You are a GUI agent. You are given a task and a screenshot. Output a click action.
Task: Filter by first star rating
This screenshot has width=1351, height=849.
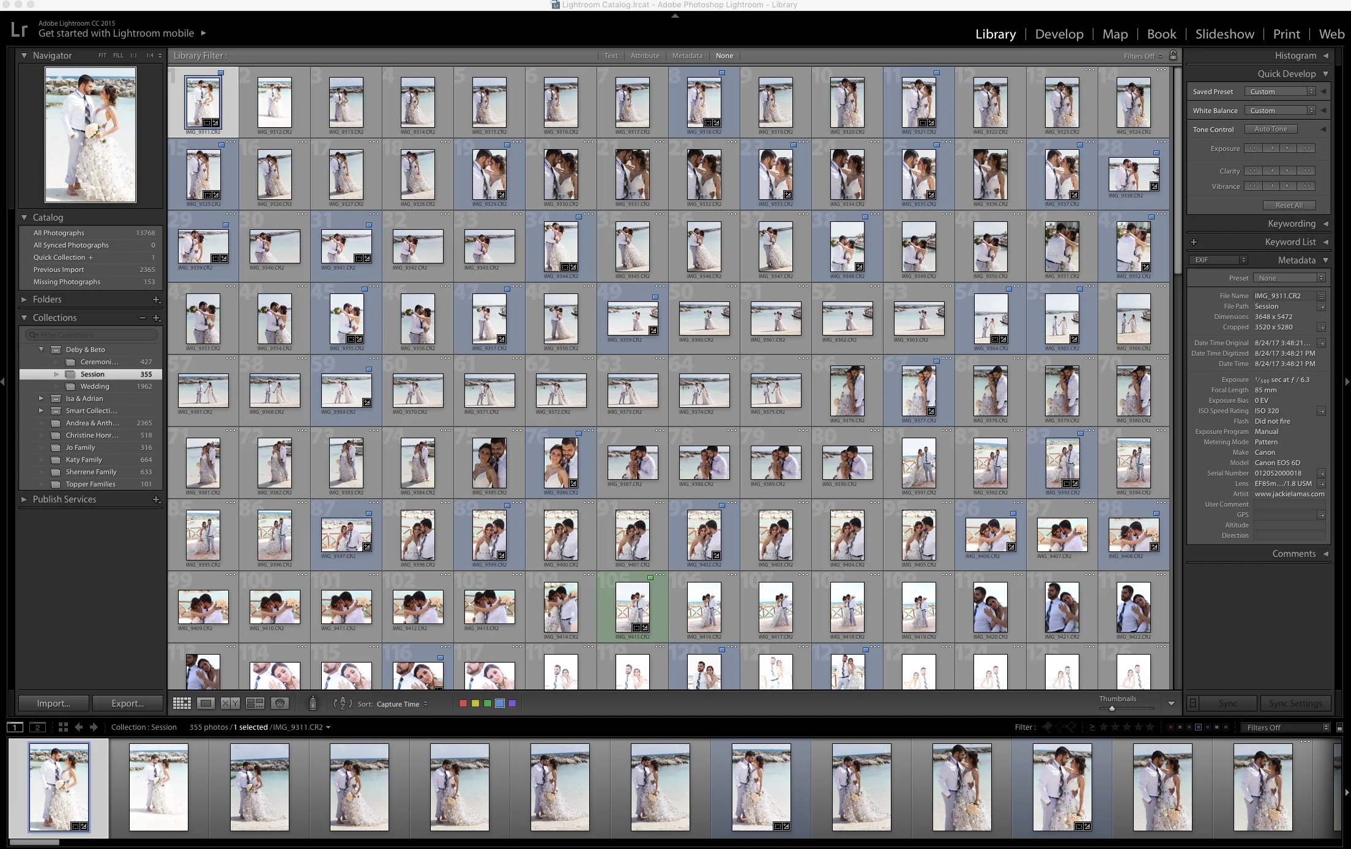click(x=1104, y=727)
